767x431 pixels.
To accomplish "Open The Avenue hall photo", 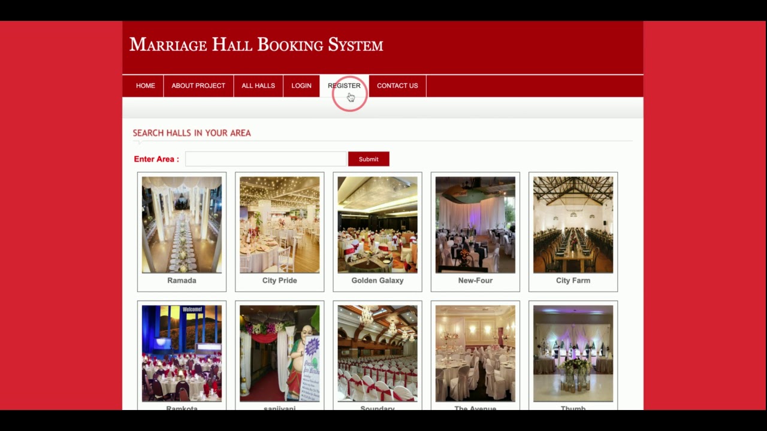I will 475,353.
